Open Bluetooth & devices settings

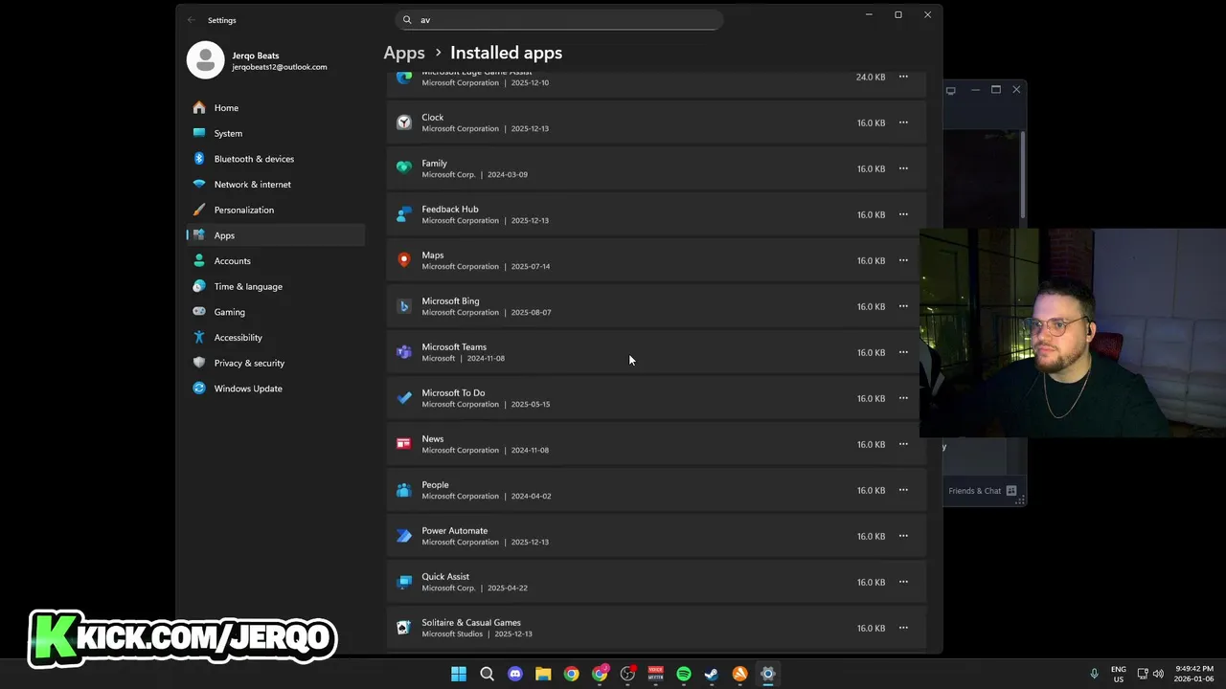coord(276,159)
